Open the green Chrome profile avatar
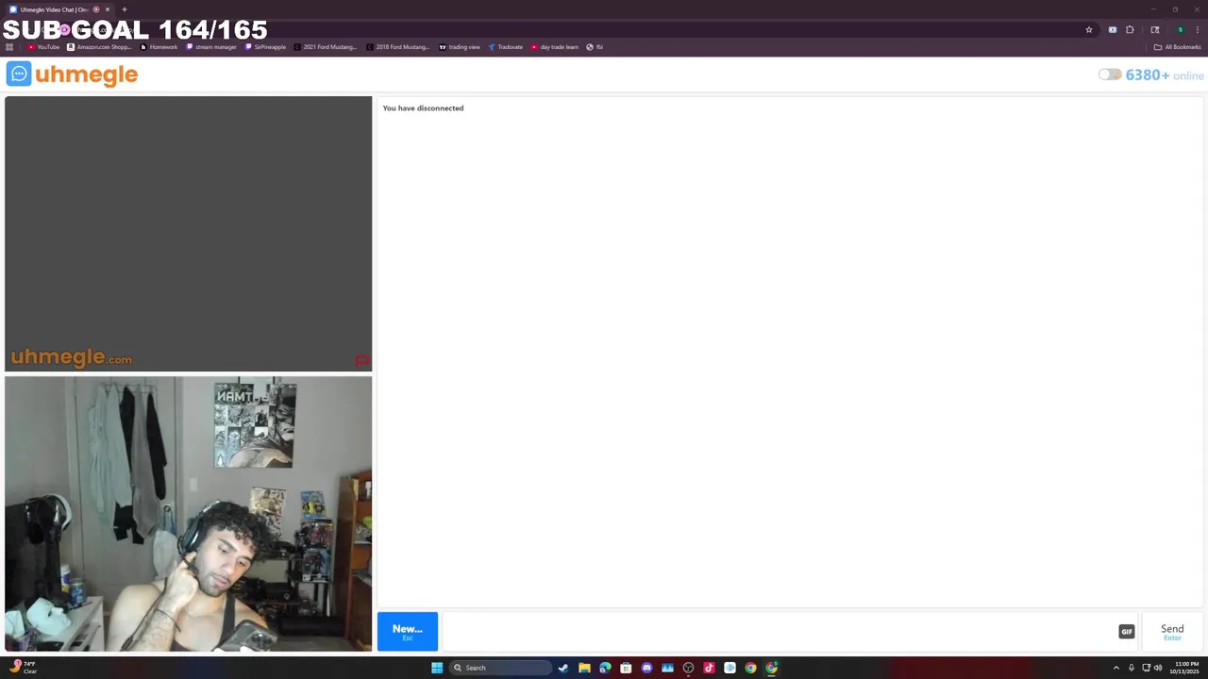The image size is (1208, 679). click(1180, 30)
